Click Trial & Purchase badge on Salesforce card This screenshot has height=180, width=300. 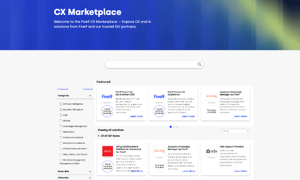tap(159, 111)
